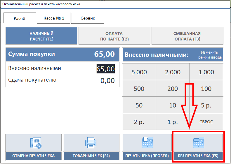Image resolution: width=231 pixels, height=164 pixels.
Task: Choose Смешанная оплата (F3) payment mode
Action: coord(187,36)
